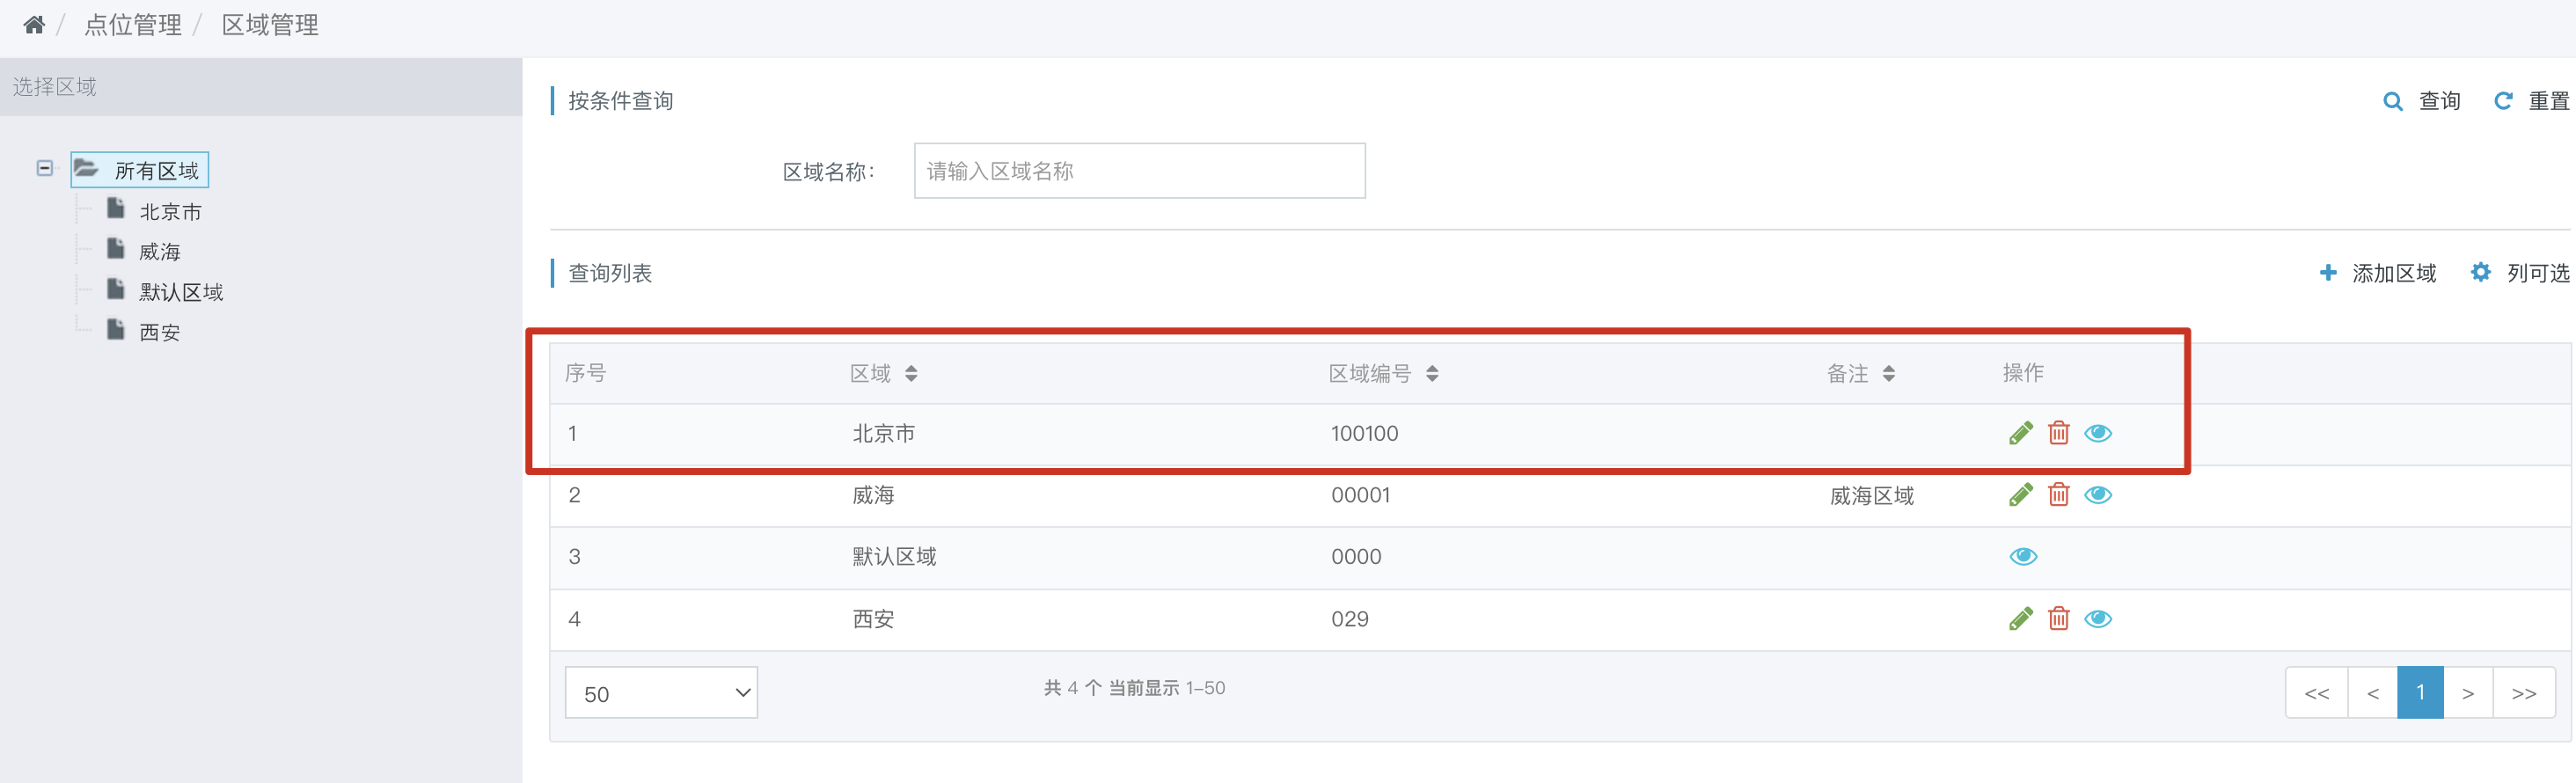The width and height of the screenshot is (2576, 783).
Task: Focus the 区域名称 input field
Action: [1139, 171]
